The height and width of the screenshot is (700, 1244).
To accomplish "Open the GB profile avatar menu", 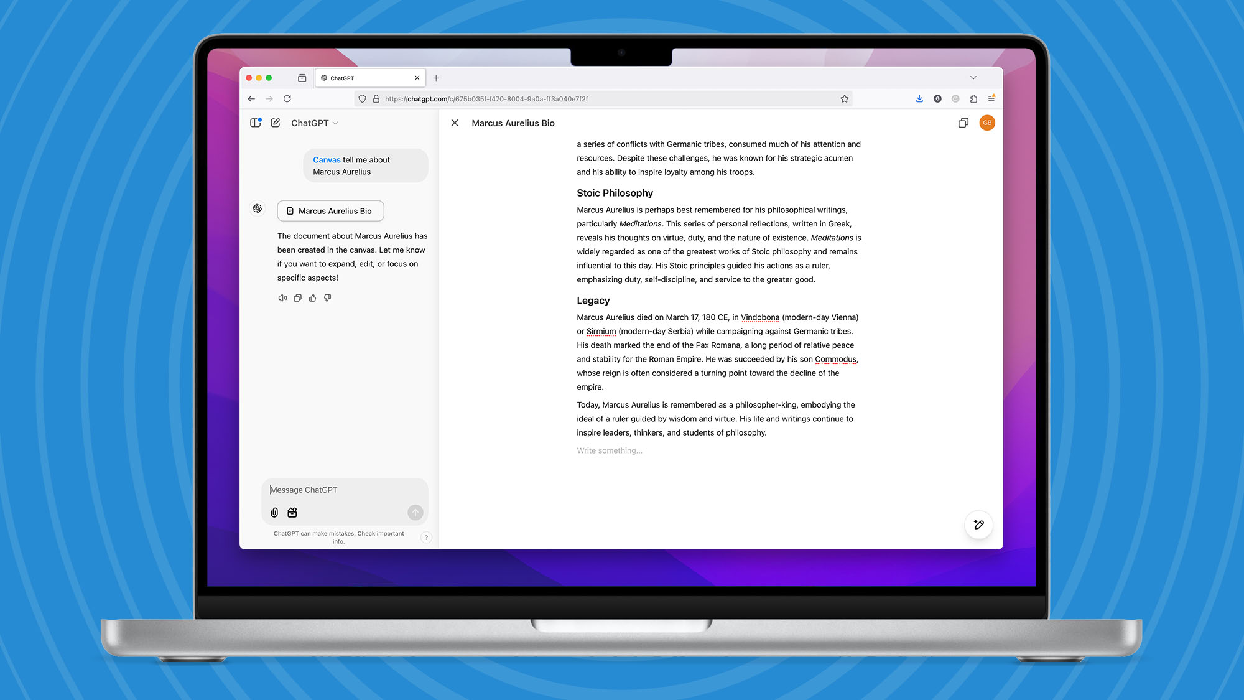I will coord(987,123).
